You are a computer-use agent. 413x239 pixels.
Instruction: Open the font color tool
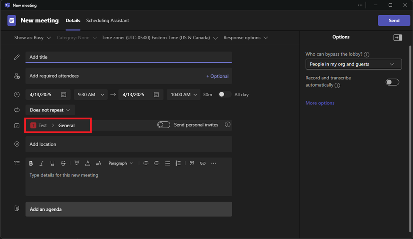click(x=88, y=163)
